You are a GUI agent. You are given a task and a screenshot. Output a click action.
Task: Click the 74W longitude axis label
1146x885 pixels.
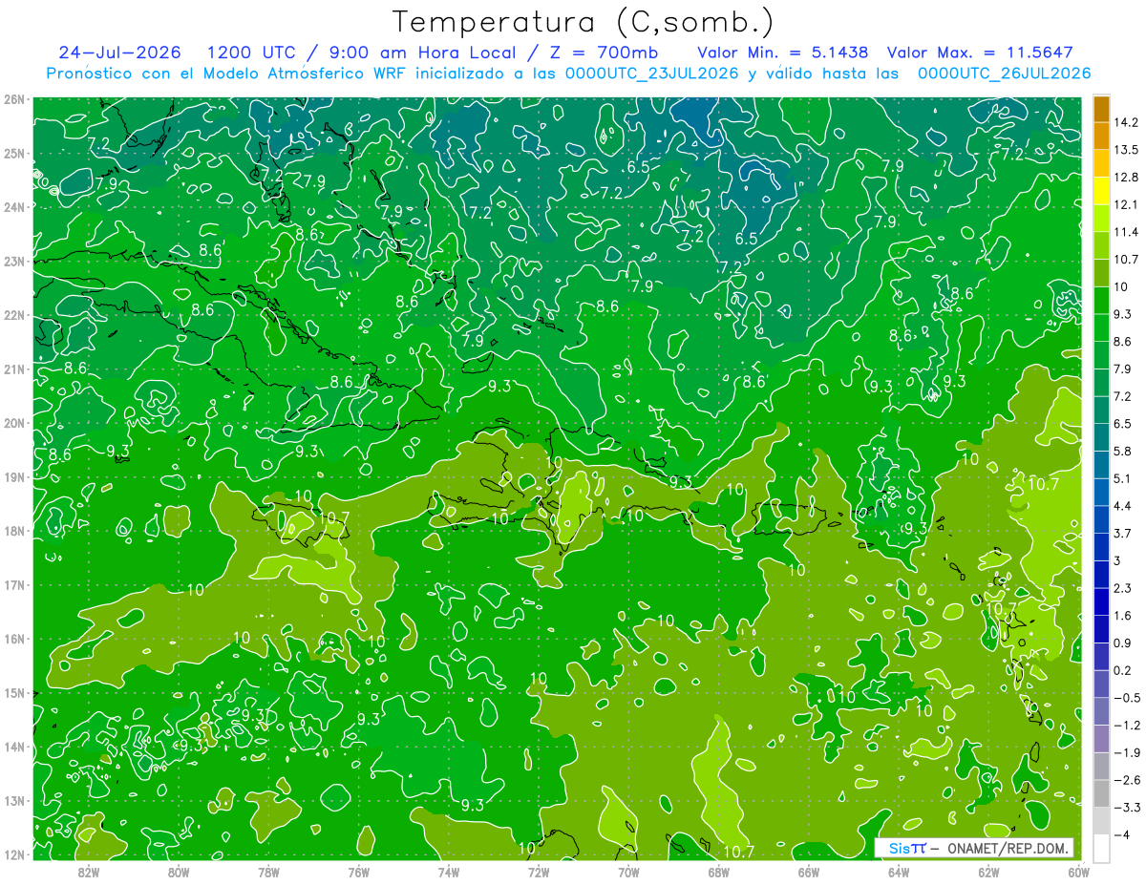449,872
